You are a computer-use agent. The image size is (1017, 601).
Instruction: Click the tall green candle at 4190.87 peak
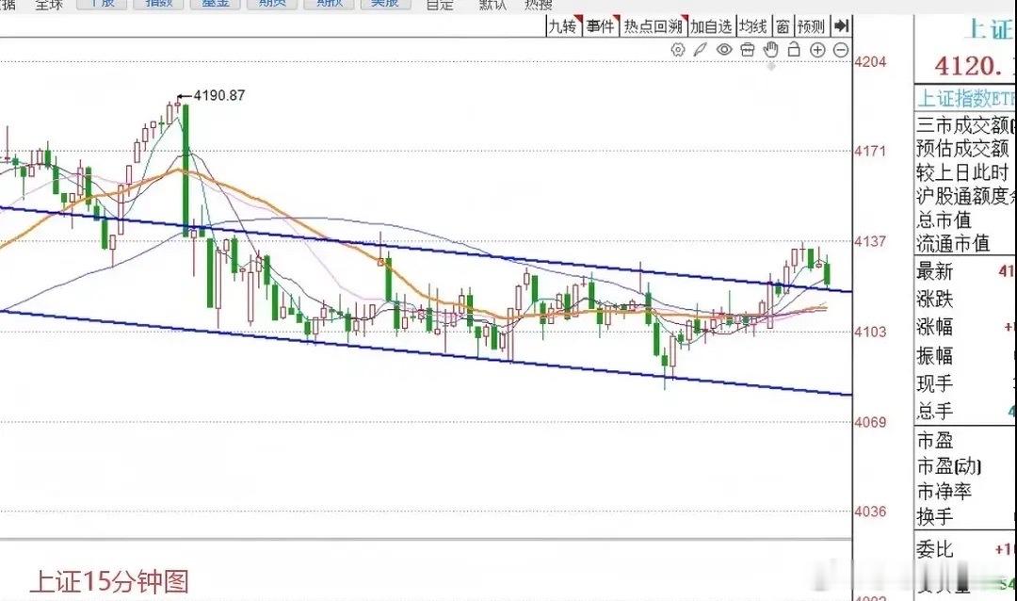(x=186, y=171)
